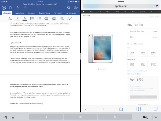
Task: Go back in Safari
Action: pyautogui.click(x=85, y=109)
